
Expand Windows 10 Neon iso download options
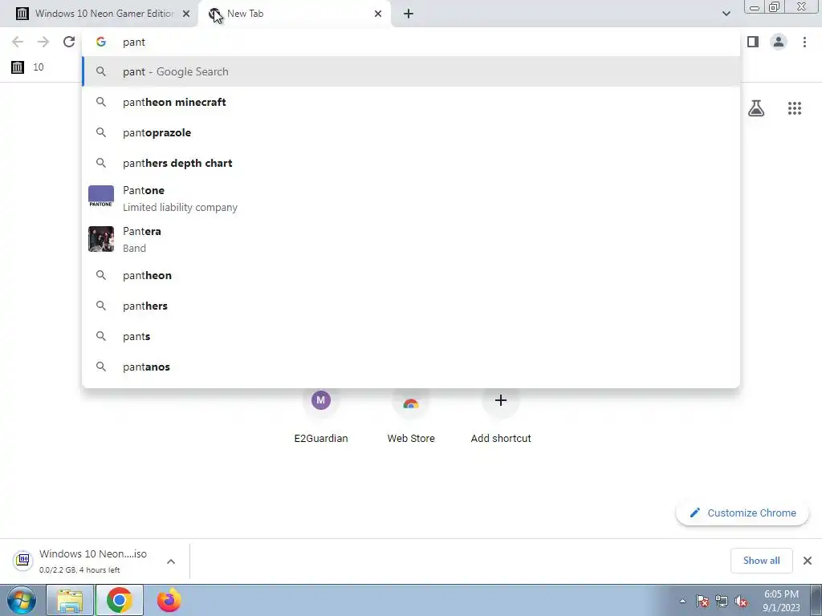[x=171, y=561]
